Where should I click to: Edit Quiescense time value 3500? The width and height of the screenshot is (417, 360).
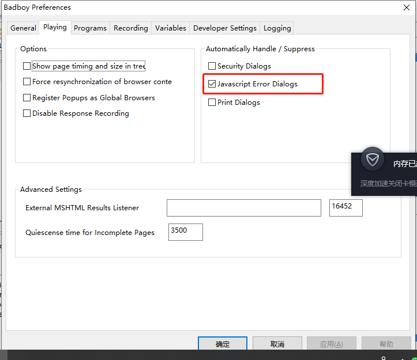click(186, 232)
